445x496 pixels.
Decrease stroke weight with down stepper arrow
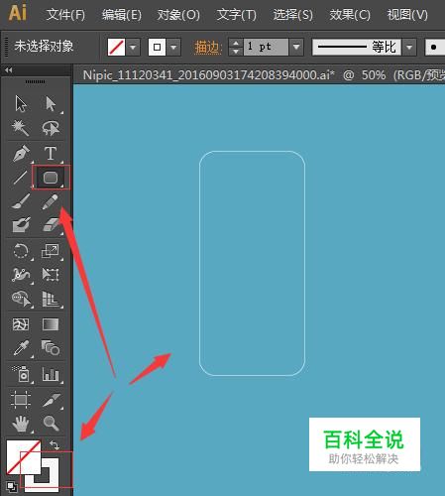(x=236, y=52)
